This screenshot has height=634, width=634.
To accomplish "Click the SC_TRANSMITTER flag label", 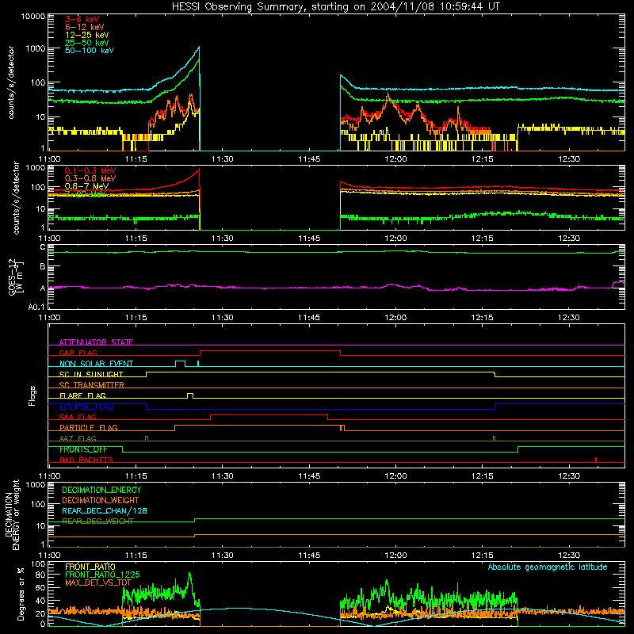I will click(x=92, y=384).
